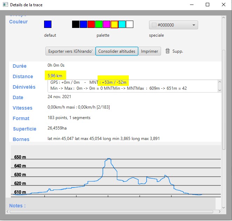Image resolution: width=232 pixels, height=221 pixels.
Task: Select the black palette color swatch
Action: click(x=76, y=24)
